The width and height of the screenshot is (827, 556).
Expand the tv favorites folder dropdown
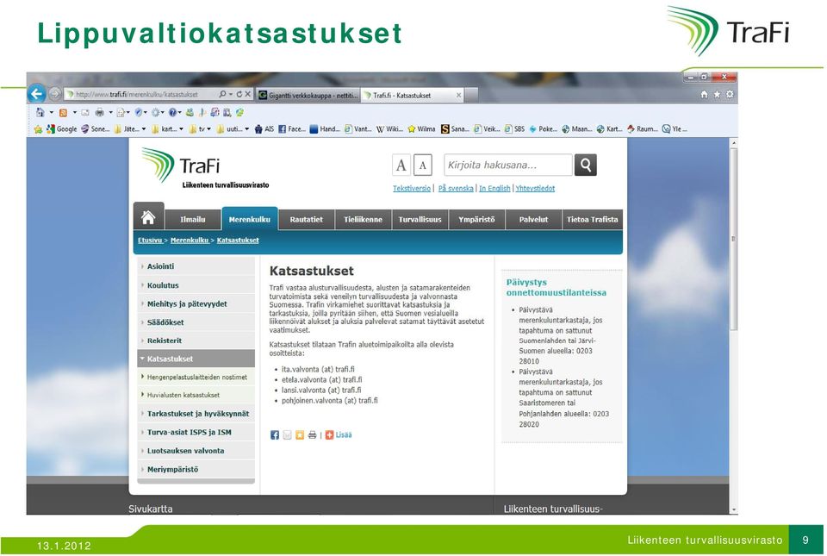[208, 128]
